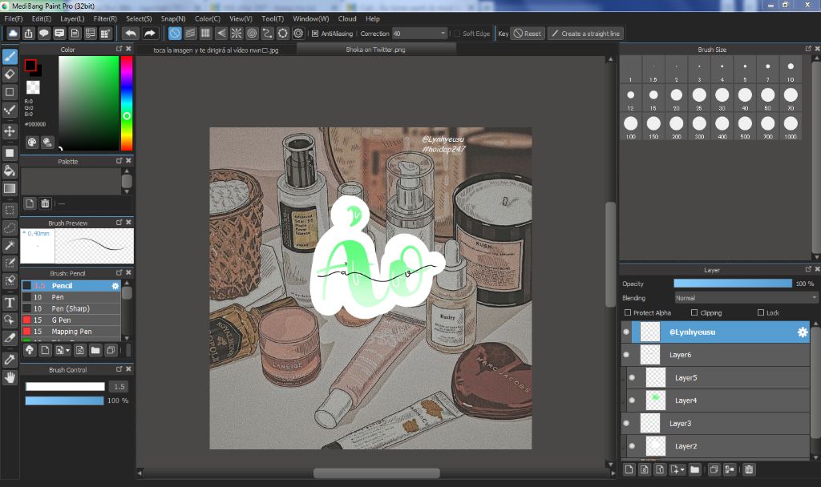This screenshot has height=487, width=821.
Task: Select the Move tool
Action: click(10, 131)
